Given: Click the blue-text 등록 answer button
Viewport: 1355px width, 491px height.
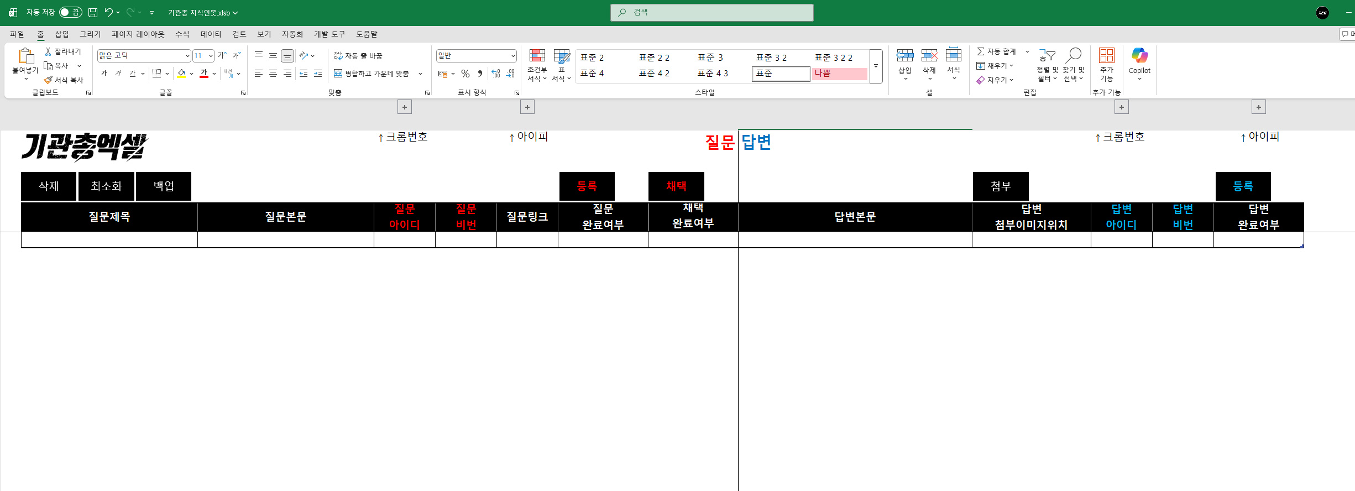Looking at the screenshot, I should tap(1243, 186).
